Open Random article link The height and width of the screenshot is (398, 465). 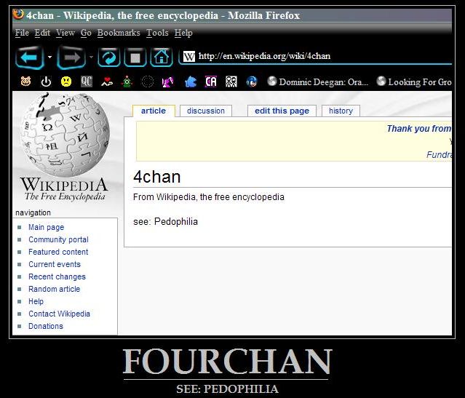tap(55, 289)
